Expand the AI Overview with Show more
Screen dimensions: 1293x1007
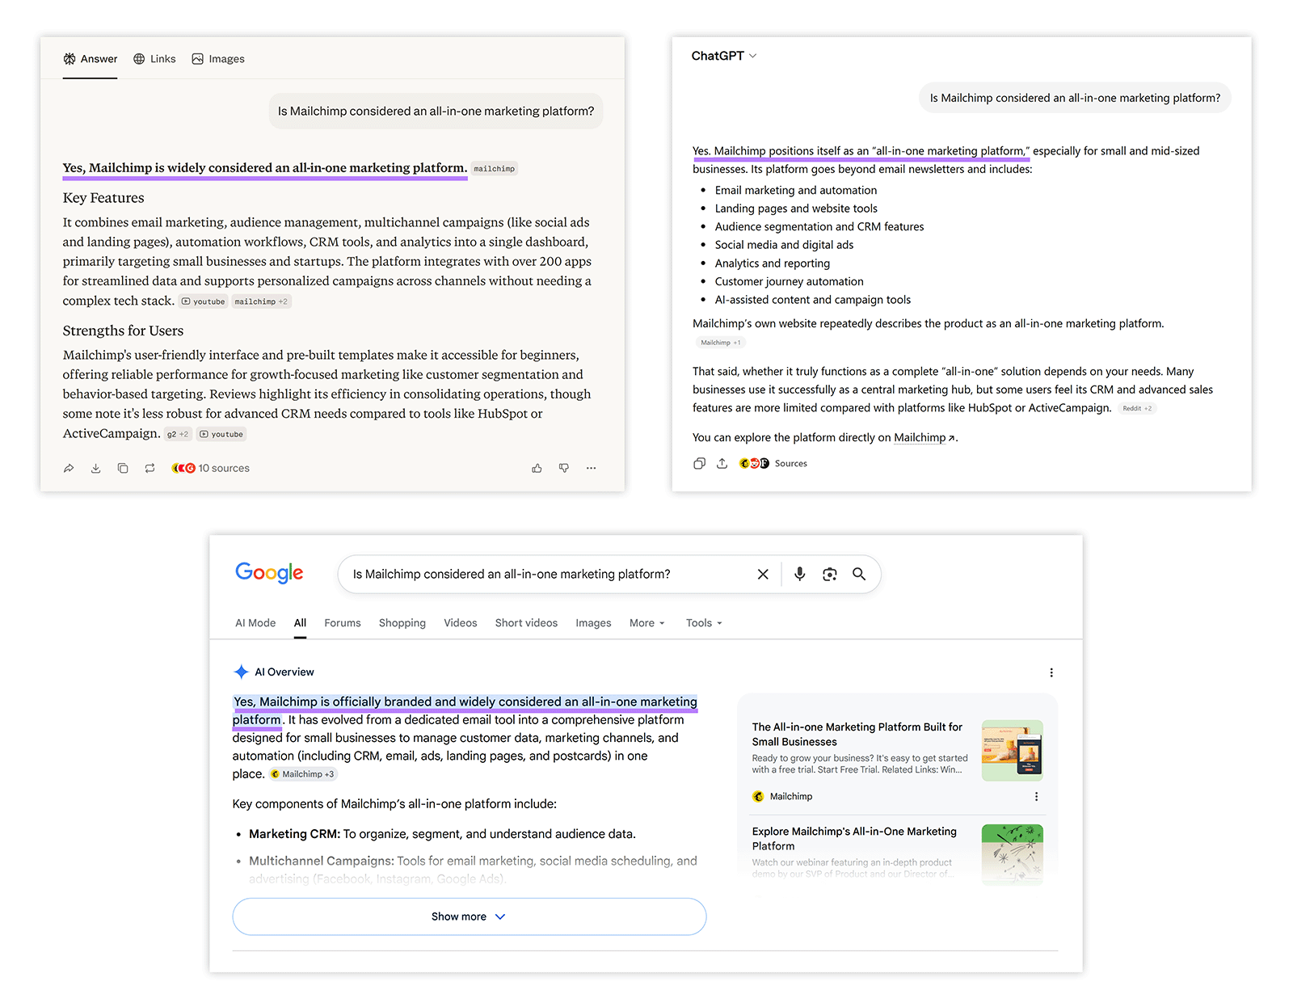coord(470,916)
